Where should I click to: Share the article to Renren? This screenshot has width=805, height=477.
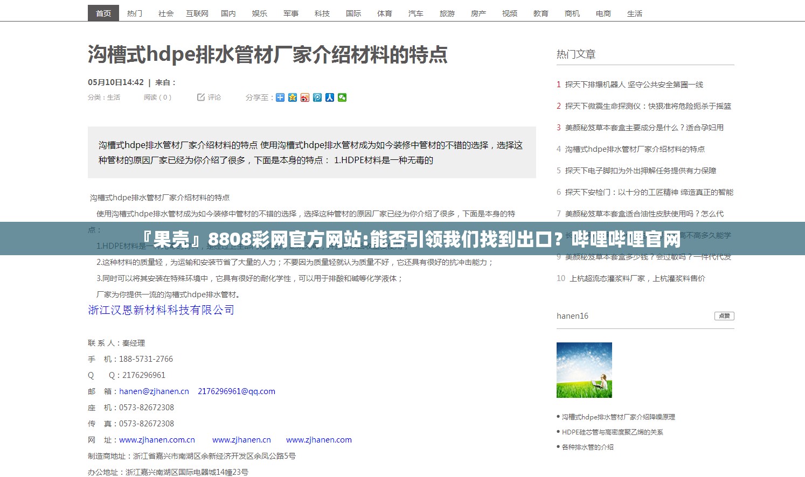pos(330,97)
